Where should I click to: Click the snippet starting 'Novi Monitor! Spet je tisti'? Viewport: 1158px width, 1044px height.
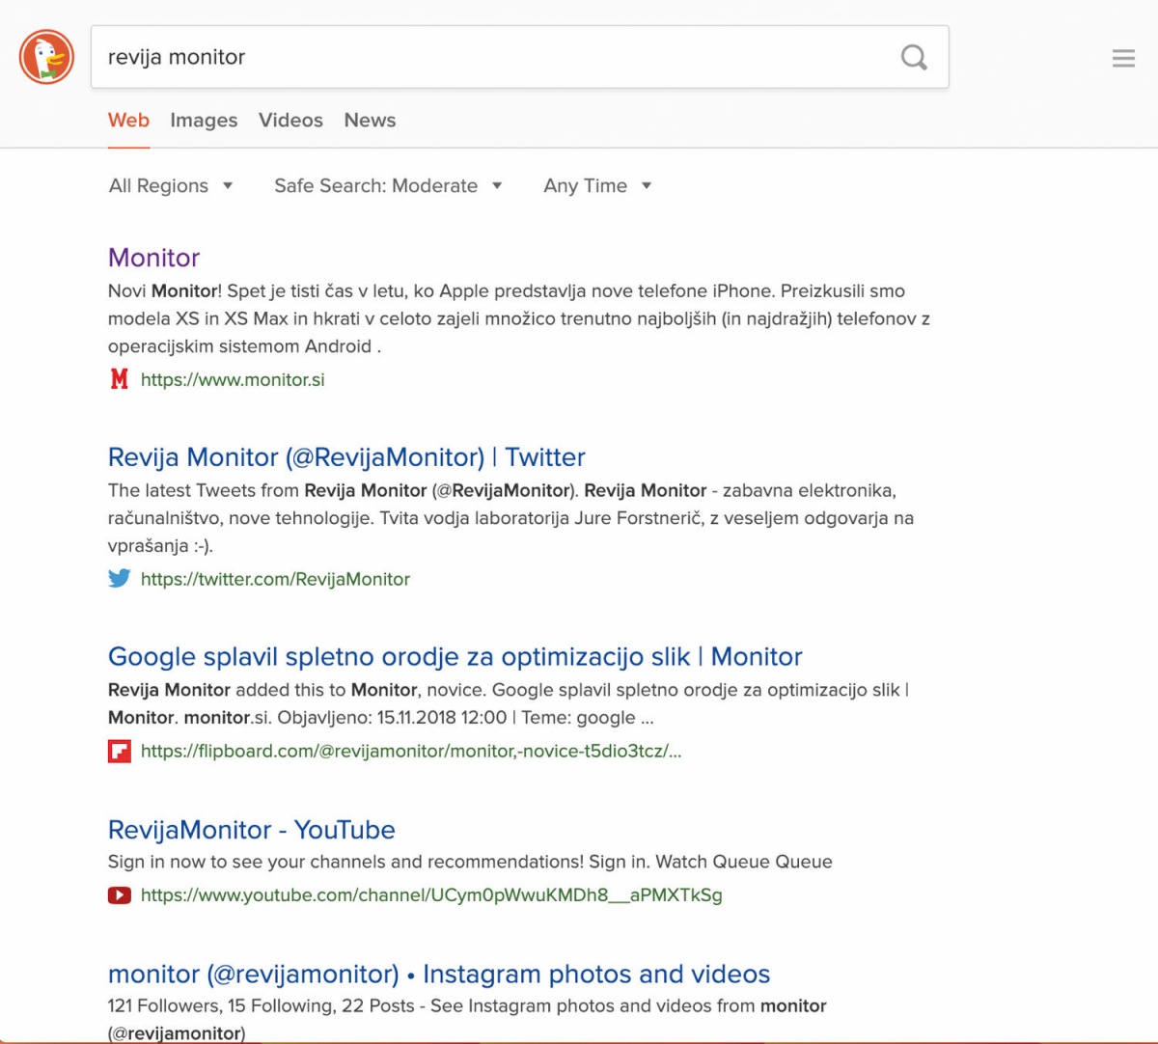519,318
